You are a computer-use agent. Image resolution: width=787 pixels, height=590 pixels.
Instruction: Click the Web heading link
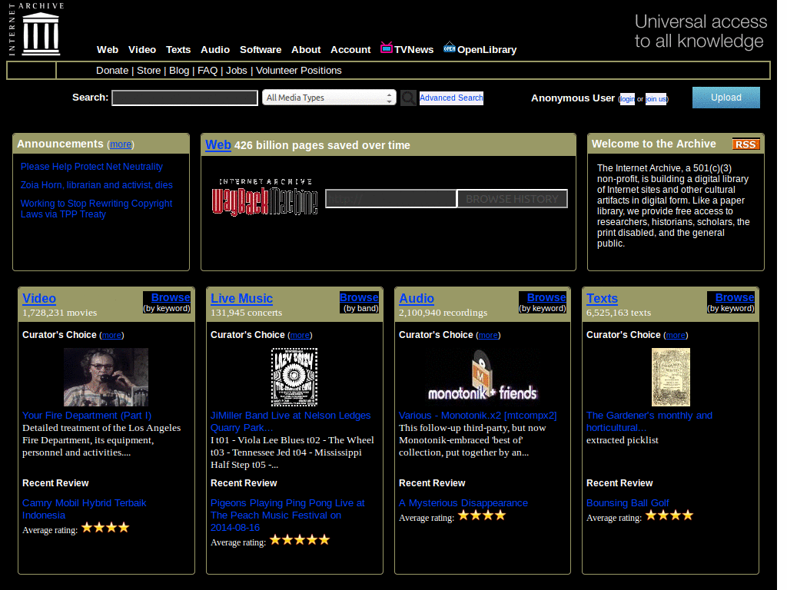[x=218, y=145]
